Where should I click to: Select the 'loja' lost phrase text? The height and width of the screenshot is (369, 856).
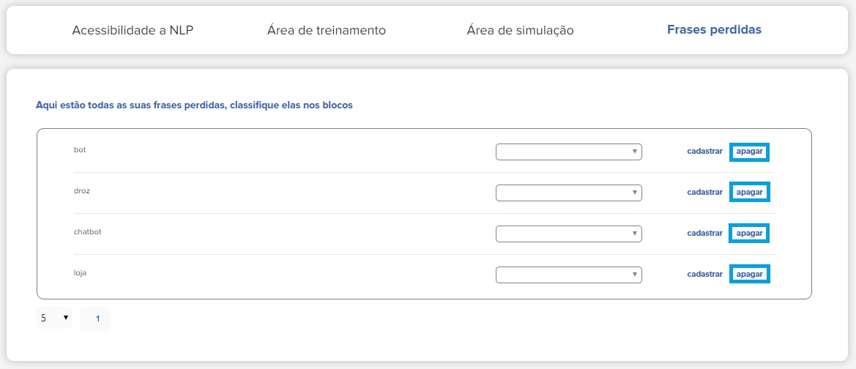(81, 272)
